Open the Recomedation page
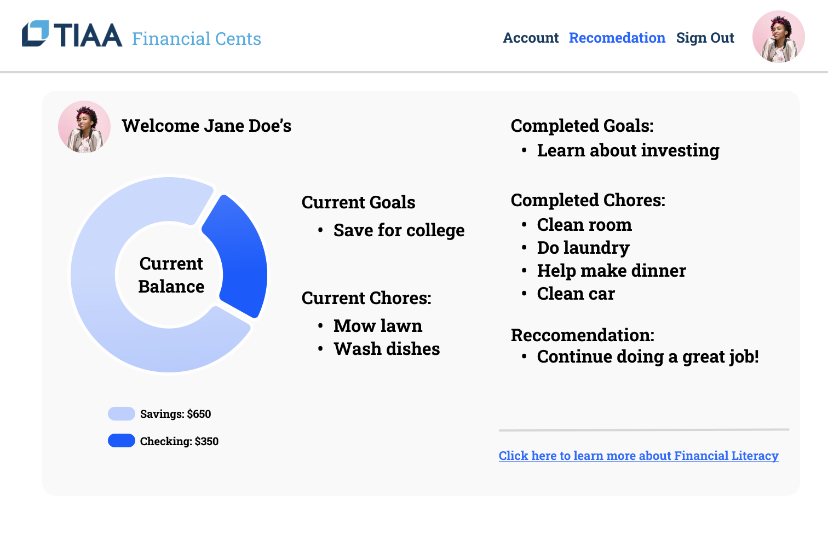The height and width of the screenshot is (537, 828). pyautogui.click(x=617, y=38)
